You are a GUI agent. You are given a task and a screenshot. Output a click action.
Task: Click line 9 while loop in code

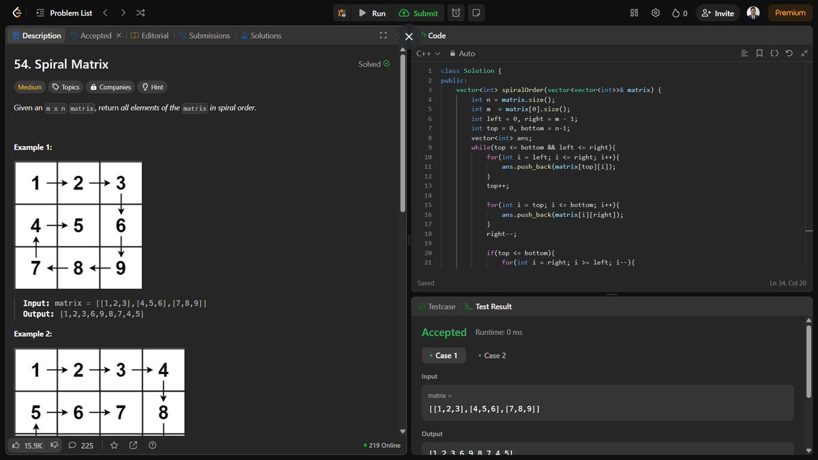(543, 147)
